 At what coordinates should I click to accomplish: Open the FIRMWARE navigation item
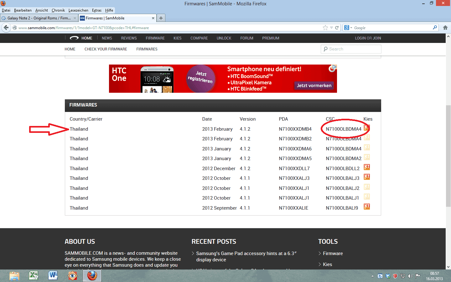pyautogui.click(x=155, y=38)
